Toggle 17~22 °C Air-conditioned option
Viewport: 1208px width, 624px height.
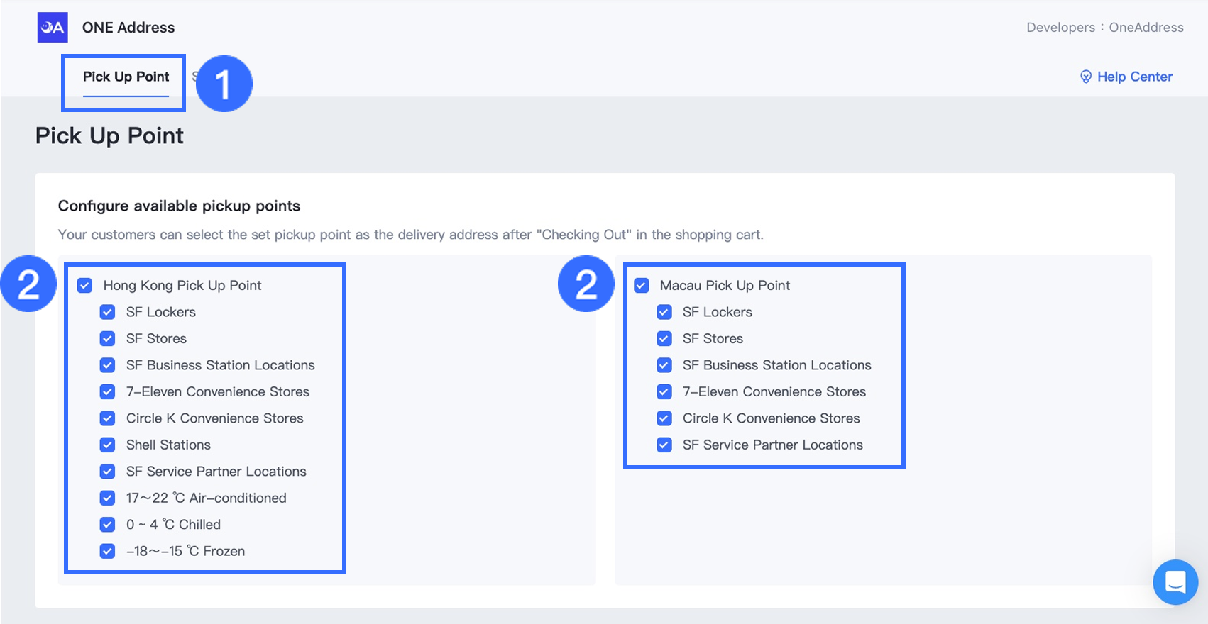(x=108, y=498)
